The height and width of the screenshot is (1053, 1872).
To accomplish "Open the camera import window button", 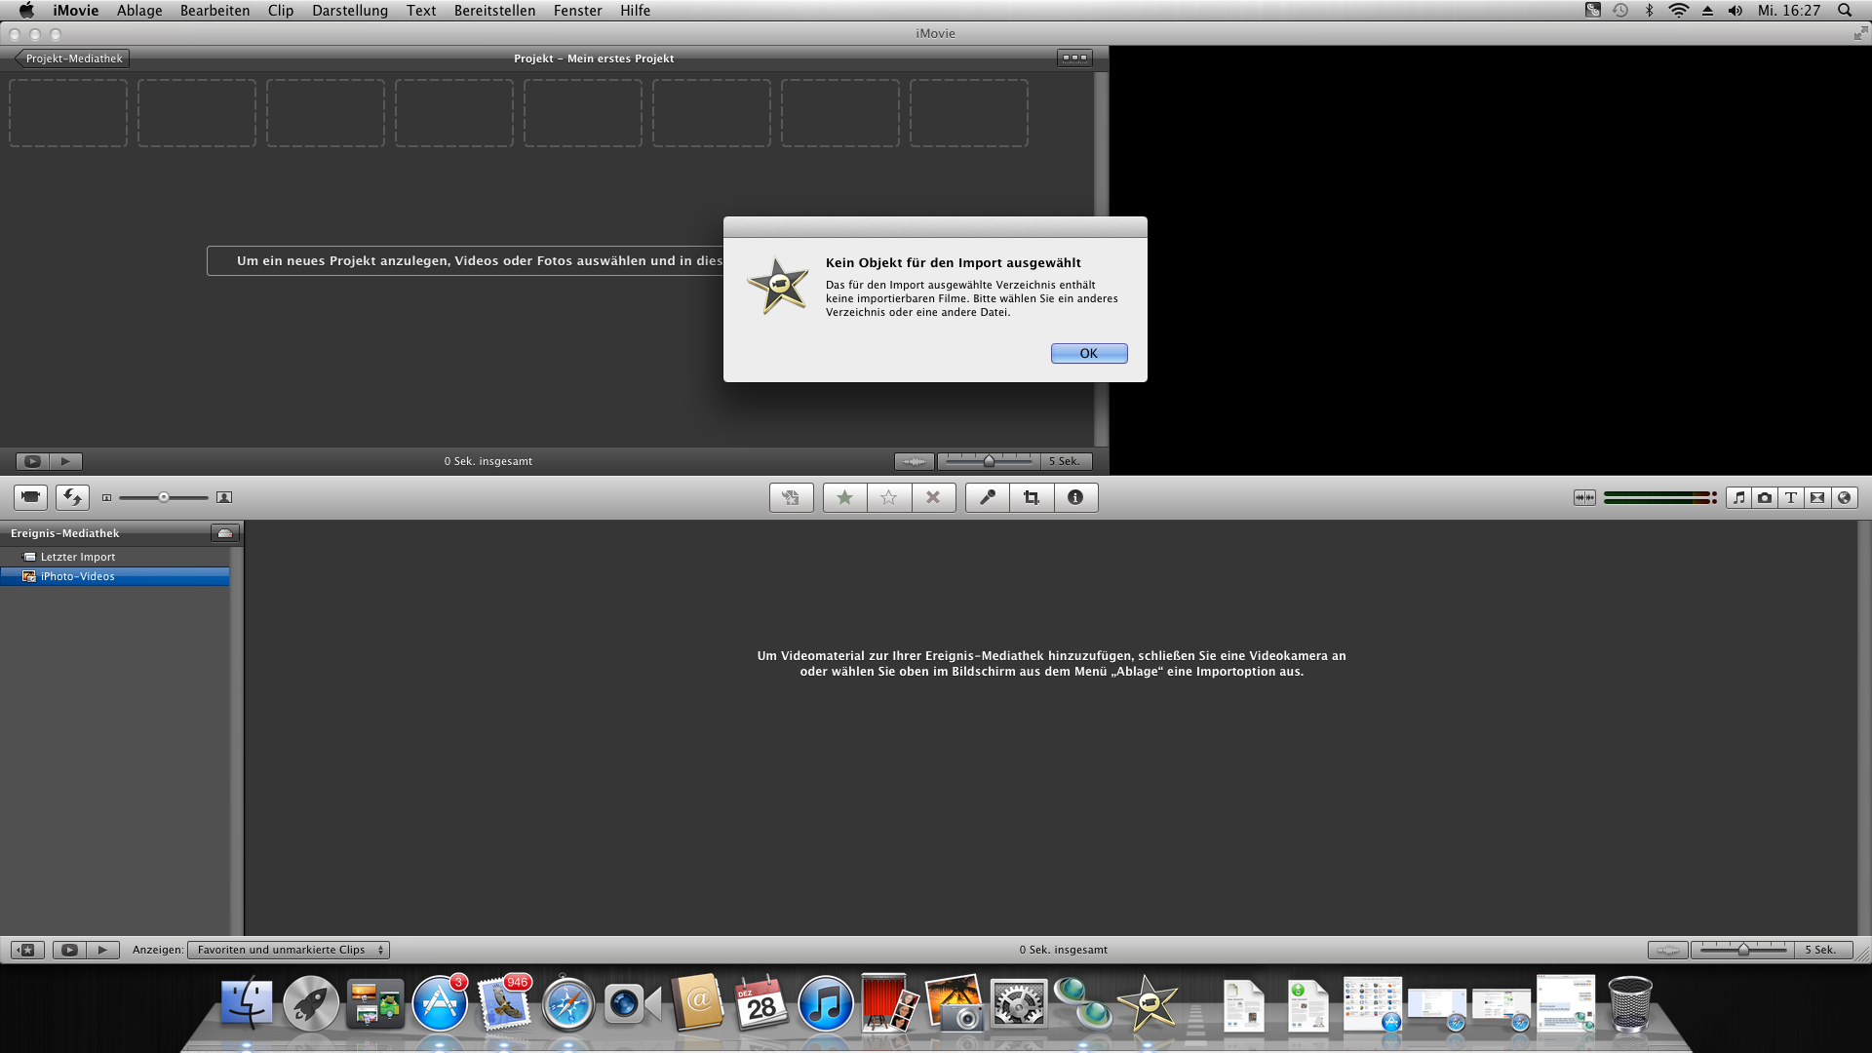I will point(30,497).
